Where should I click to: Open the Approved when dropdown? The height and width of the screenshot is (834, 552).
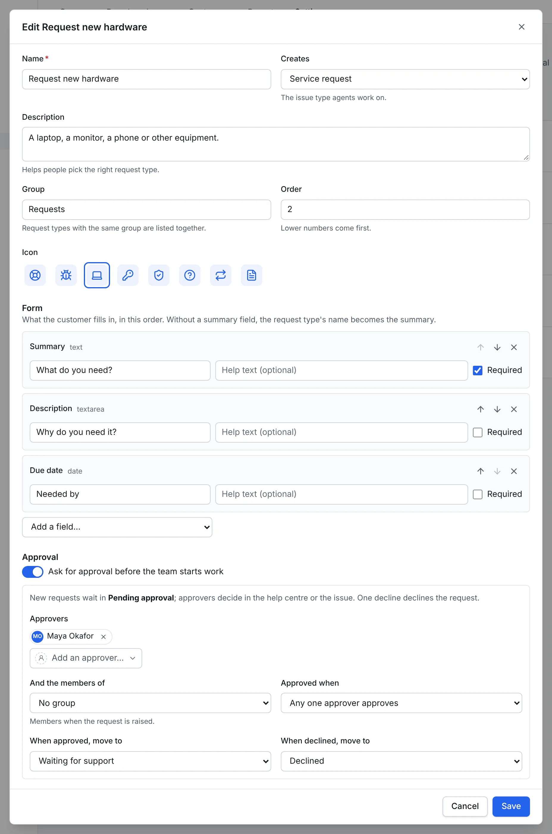click(x=401, y=703)
